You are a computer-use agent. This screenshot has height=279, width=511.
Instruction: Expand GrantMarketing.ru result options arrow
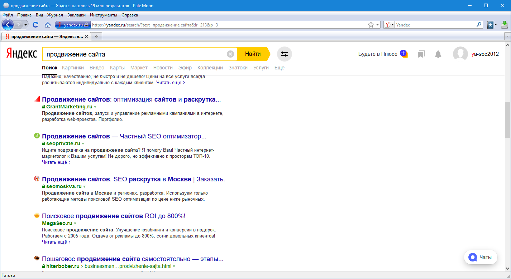click(95, 107)
